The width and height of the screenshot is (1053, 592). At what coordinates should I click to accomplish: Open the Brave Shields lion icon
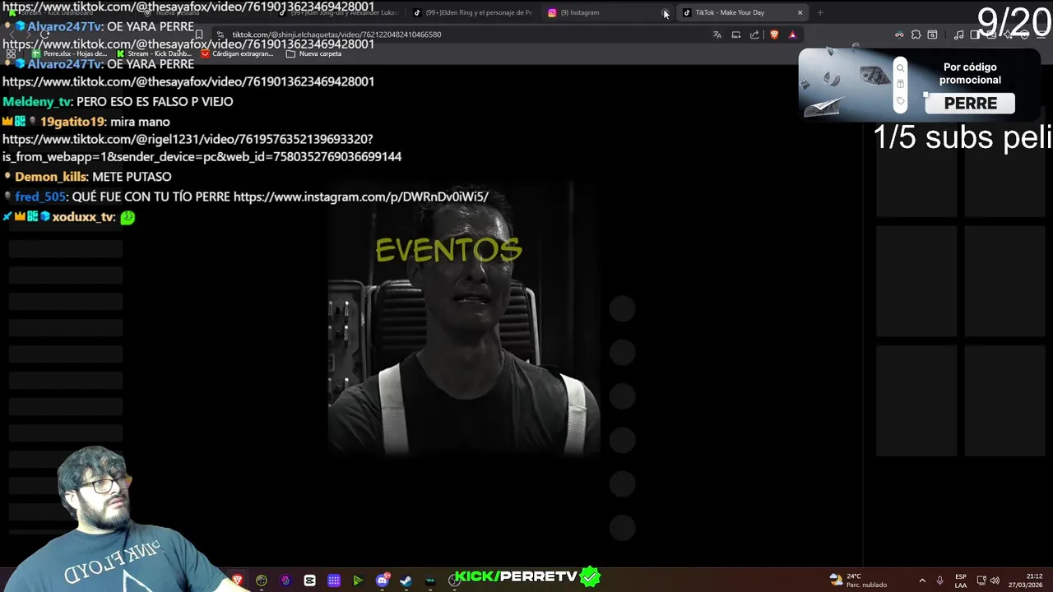pyautogui.click(x=773, y=35)
